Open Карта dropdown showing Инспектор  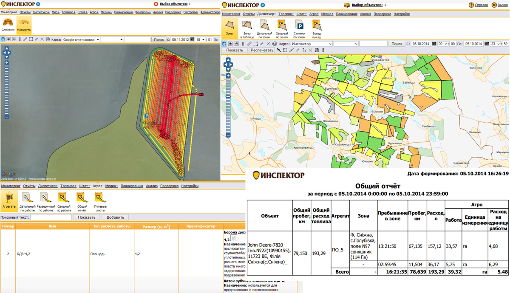click(x=311, y=44)
